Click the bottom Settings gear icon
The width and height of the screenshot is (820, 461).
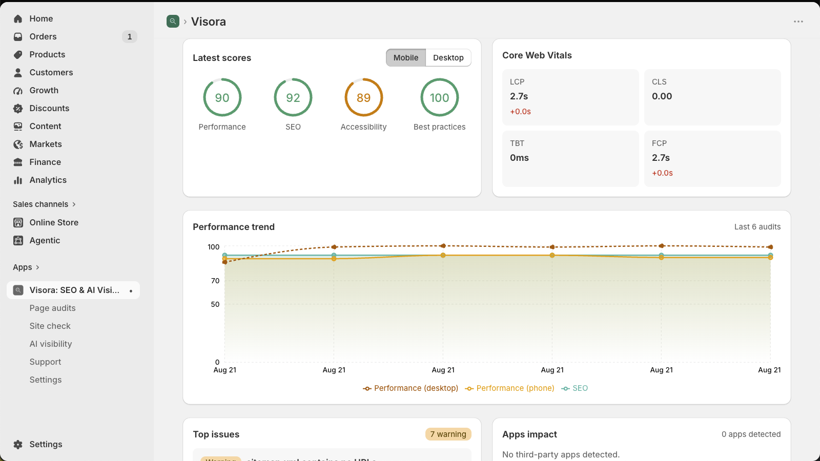pos(18,445)
